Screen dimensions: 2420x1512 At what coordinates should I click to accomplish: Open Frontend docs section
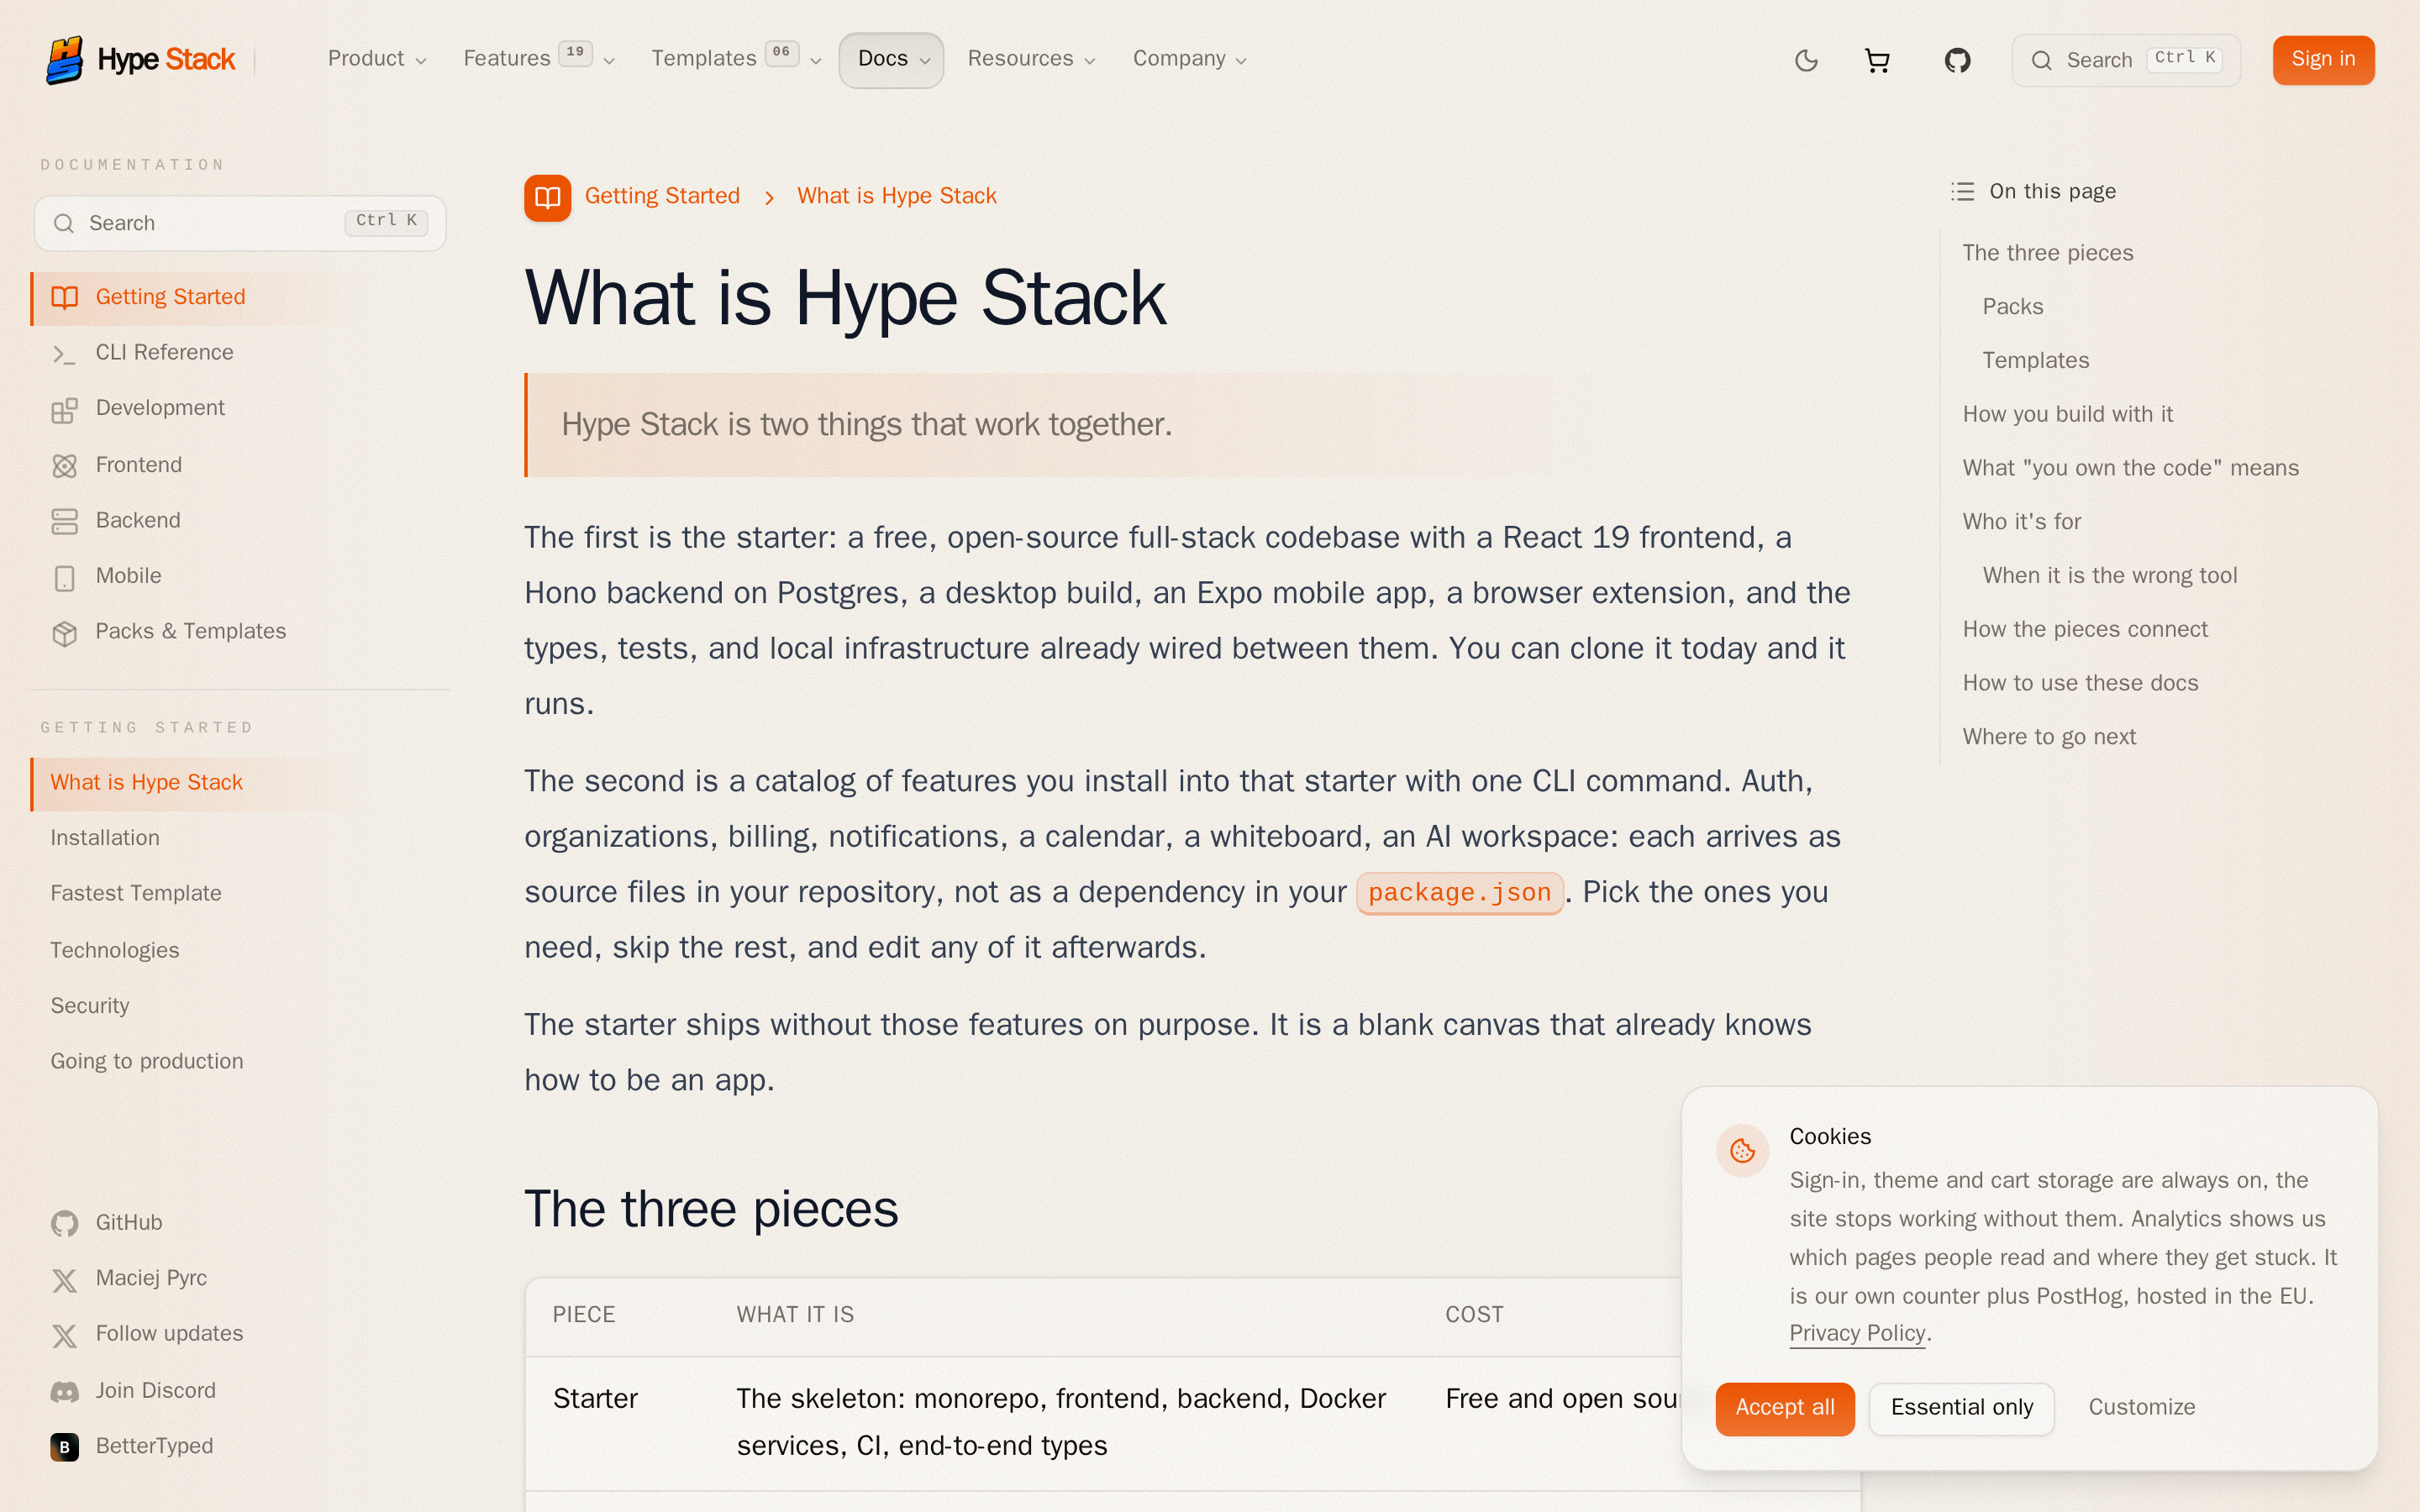[x=240, y=465]
